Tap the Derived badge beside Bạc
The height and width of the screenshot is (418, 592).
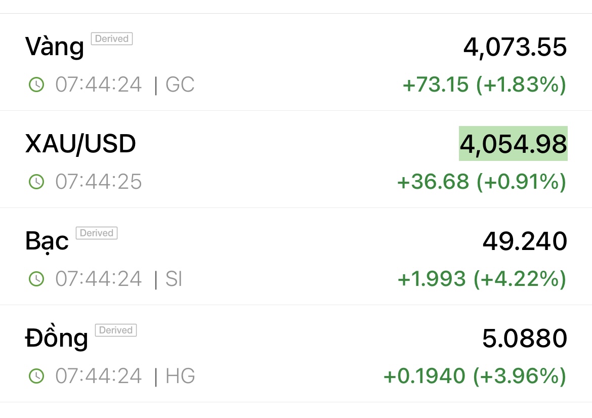[97, 233]
